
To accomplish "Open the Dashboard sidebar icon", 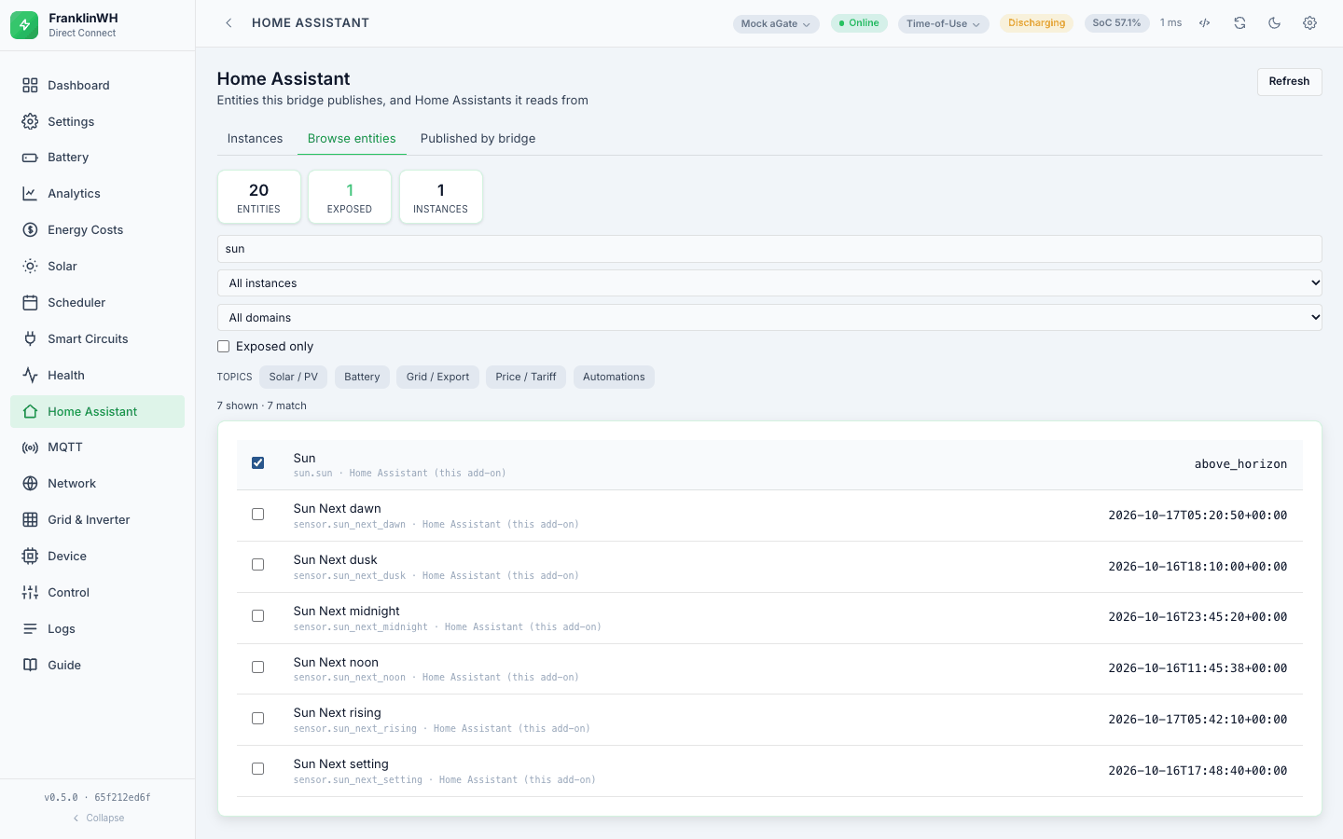I will pos(30,85).
